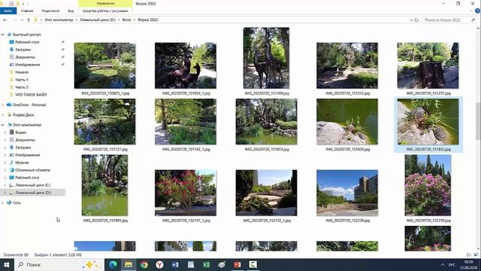The image size is (481, 271).
Task: Click the Управление contextual tab header
Action: [x=105, y=3]
